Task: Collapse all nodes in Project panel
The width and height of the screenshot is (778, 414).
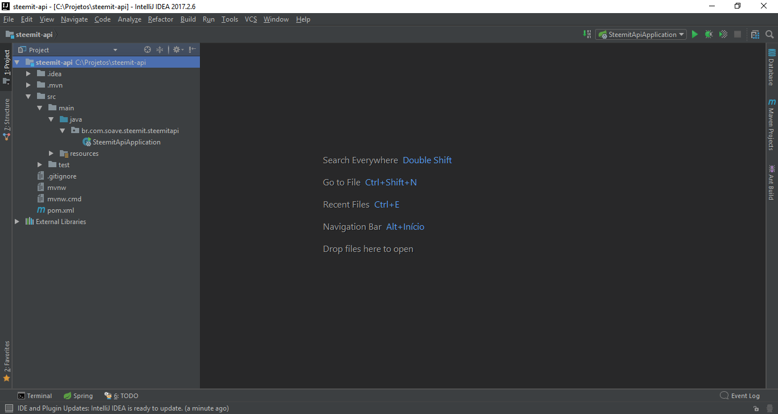Action: [160, 50]
